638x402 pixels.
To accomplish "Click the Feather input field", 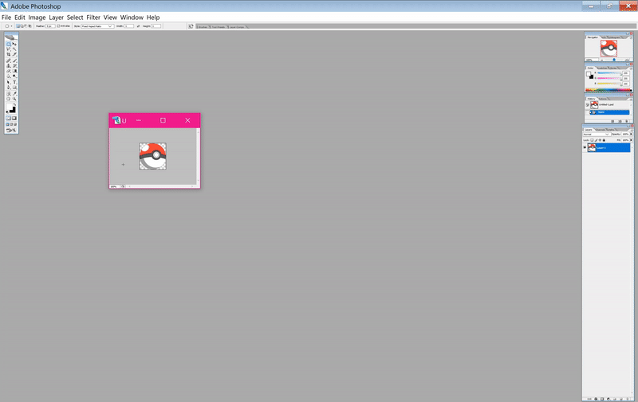I will pyautogui.click(x=50, y=26).
